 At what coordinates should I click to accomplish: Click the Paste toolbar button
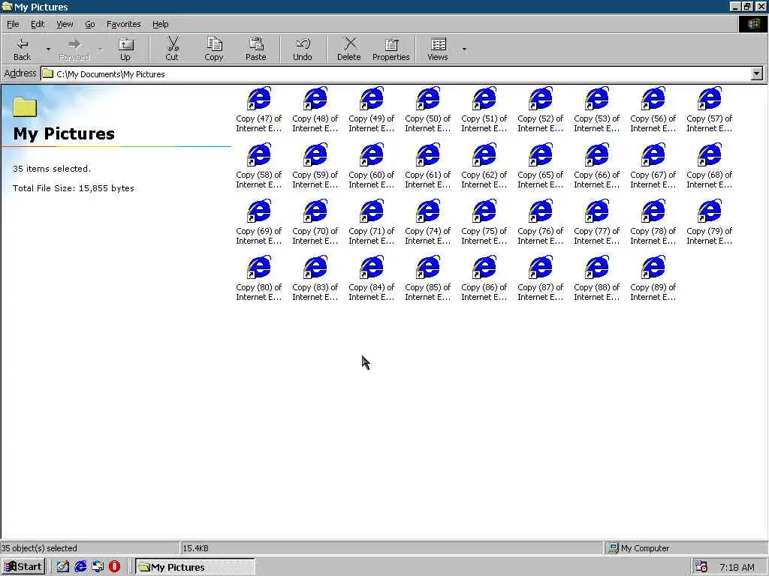click(255, 49)
